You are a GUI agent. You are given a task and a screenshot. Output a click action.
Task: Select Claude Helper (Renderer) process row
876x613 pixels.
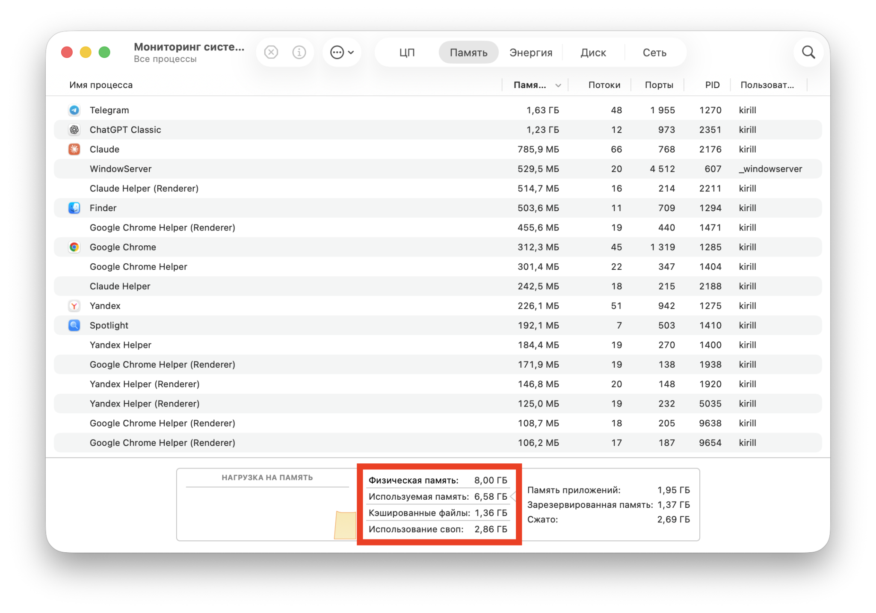coord(438,189)
